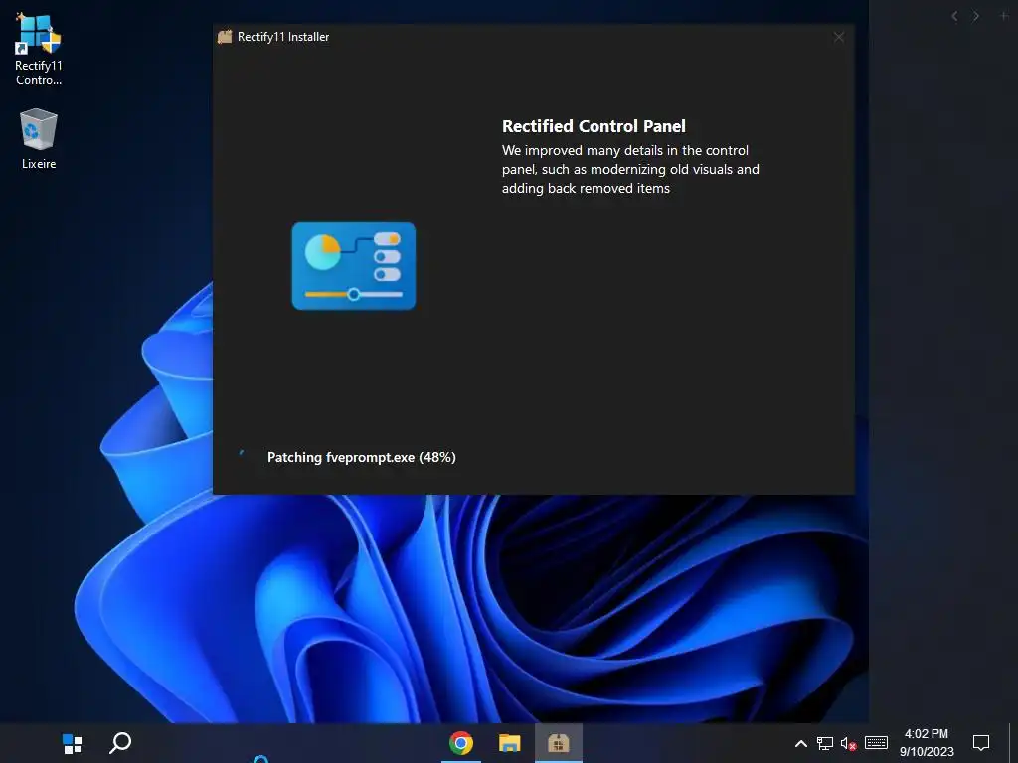The image size is (1018, 763).
Task: Click the 'Rectified Control Panel' heading
Action: (x=594, y=126)
